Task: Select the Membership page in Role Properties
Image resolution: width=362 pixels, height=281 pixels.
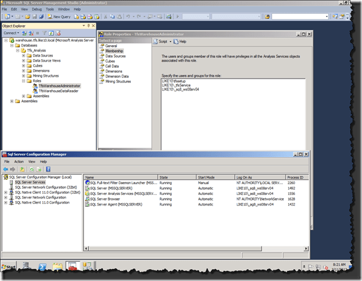Action: point(114,51)
